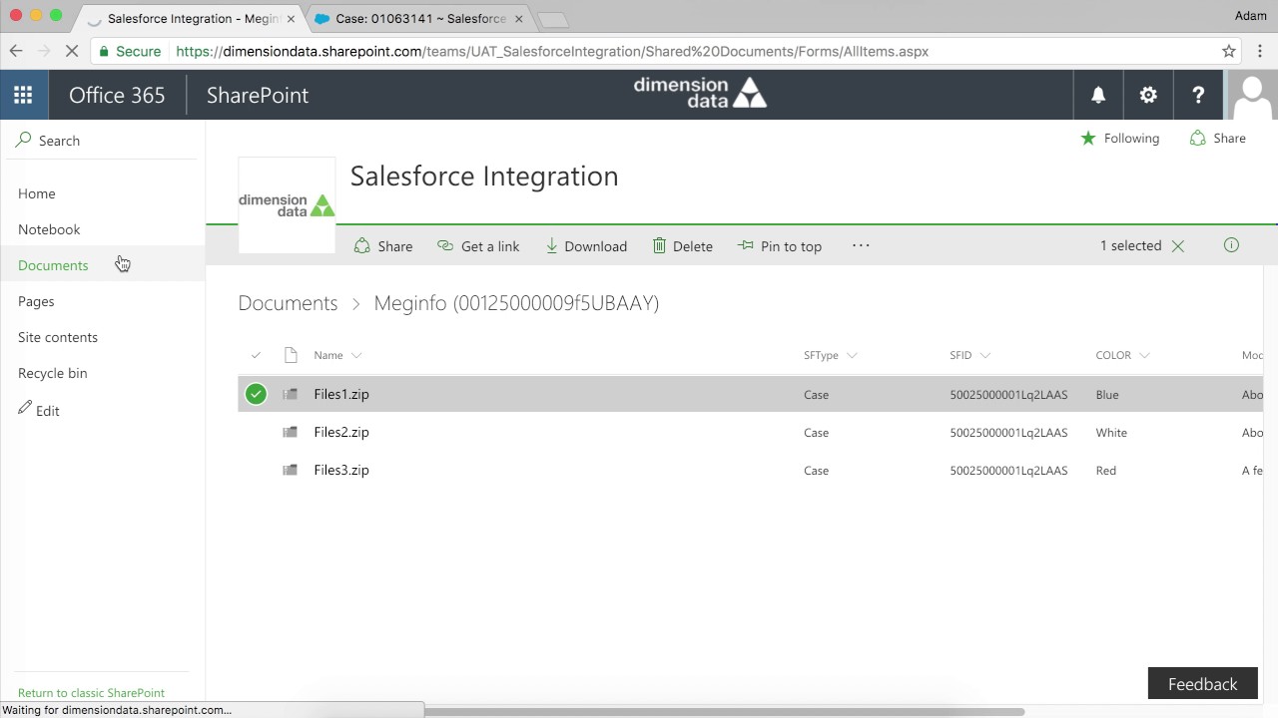This screenshot has width=1278, height=718.
Task: Stop loading the page
Action: click(72, 51)
